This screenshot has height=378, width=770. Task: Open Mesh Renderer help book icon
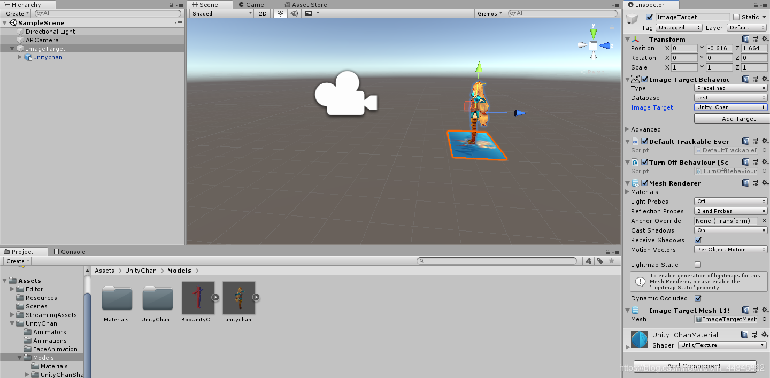pyautogui.click(x=745, y=183)
